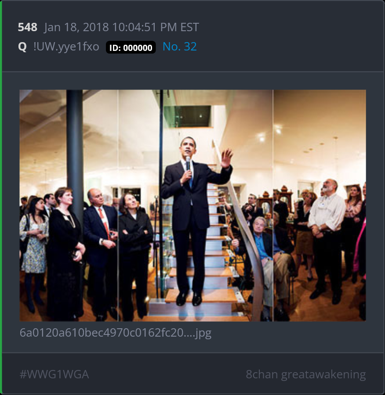Open the No. 32 post link
The image size is (385, 395).
tap(179, 47)
